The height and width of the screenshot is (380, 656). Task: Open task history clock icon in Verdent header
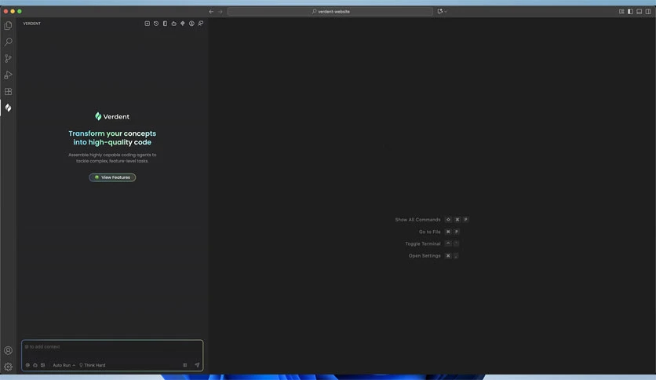(x=156, y=24)
